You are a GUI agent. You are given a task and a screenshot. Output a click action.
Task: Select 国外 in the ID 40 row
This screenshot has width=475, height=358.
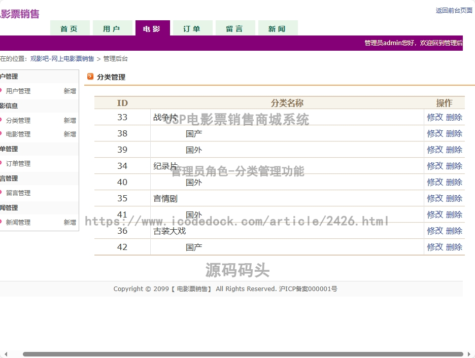(194, 183)
